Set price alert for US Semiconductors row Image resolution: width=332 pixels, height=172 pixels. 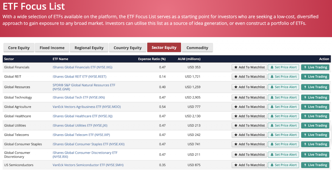[x=283, y=165]
